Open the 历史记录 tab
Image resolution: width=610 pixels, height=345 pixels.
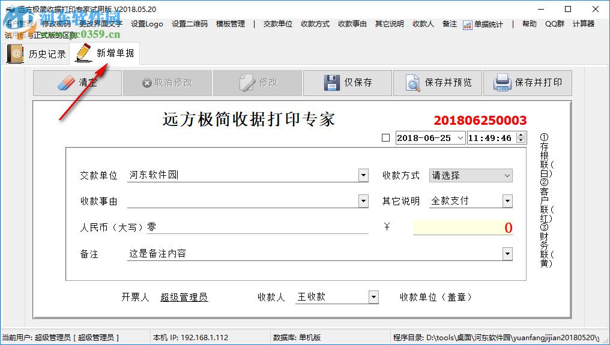click(36, 53)
